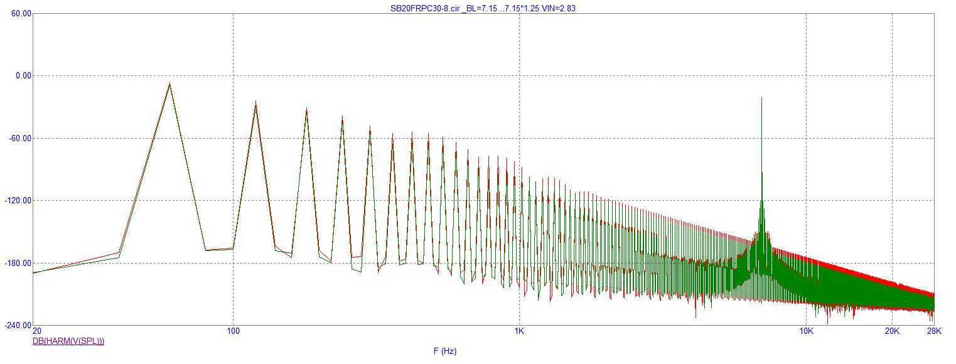Click the -180.00 y-axis value
Viewport: 956px width, 364px height.
(18, 263)
